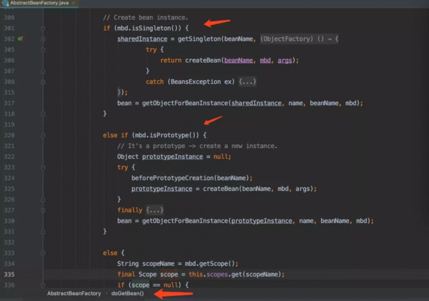The height and width of the screenshot is (301, 429).
Task: Click line number 335 in the gutter
Action: coord(9,274)
